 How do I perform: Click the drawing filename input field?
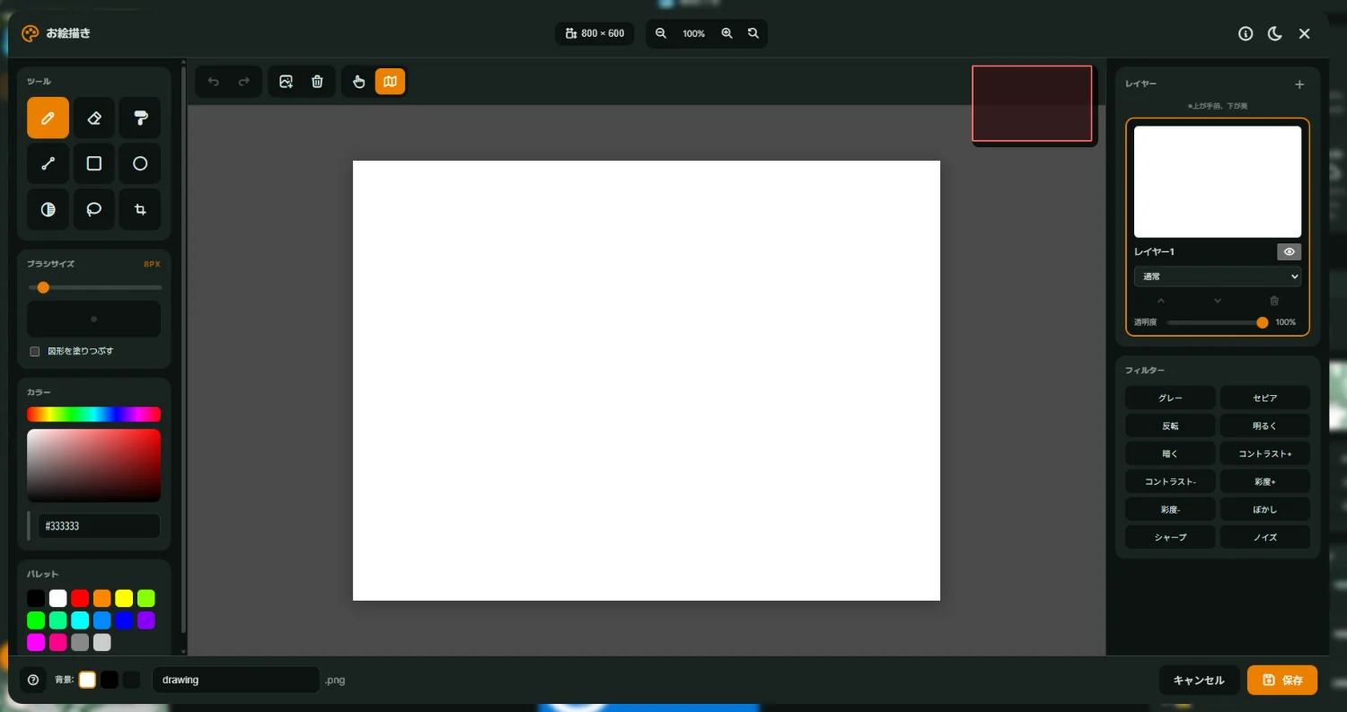[235, 680]
